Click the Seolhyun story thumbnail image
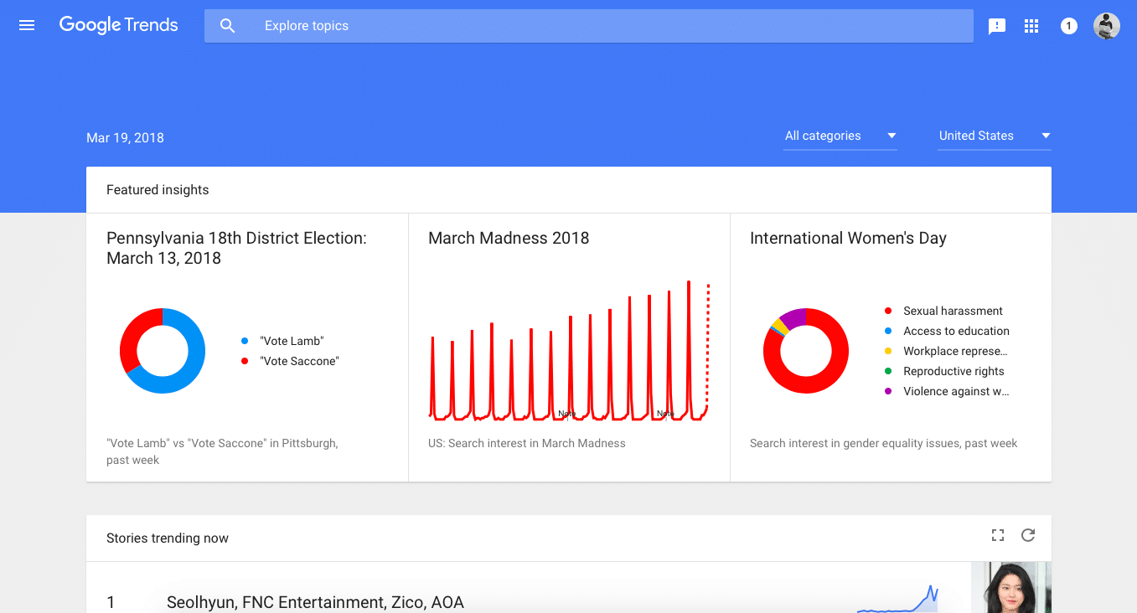Image resolution: width=1137 pixels, height=613 pixels. 1010,588
